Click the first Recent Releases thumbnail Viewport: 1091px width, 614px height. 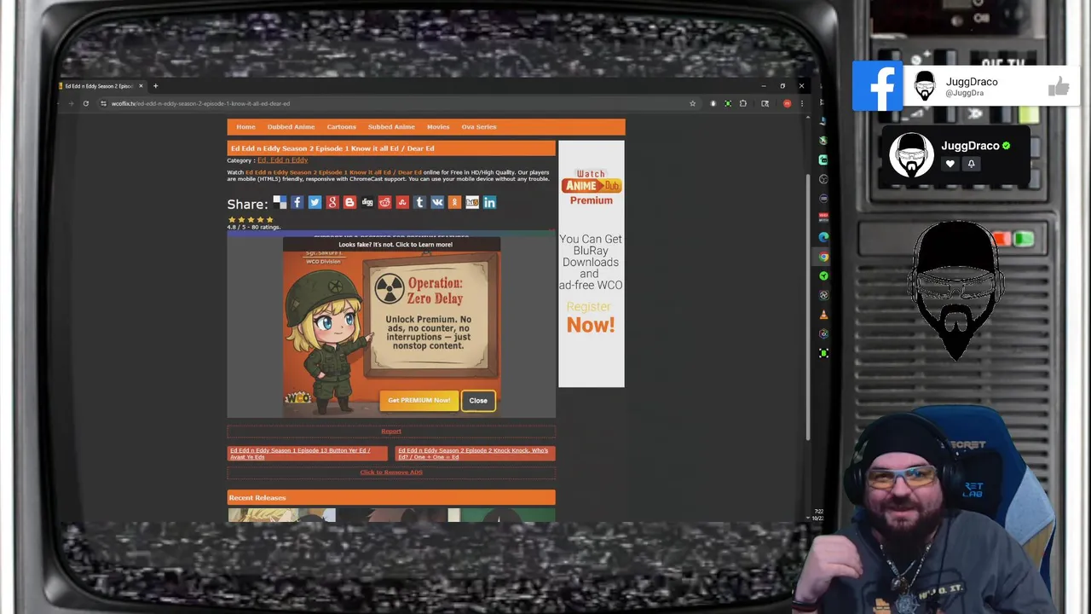281,514
